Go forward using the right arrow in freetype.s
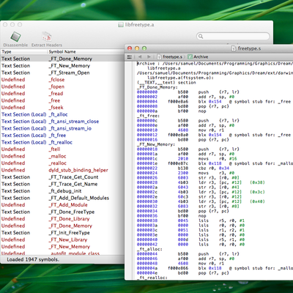This screenshot has height=293, width=293. 149,57
